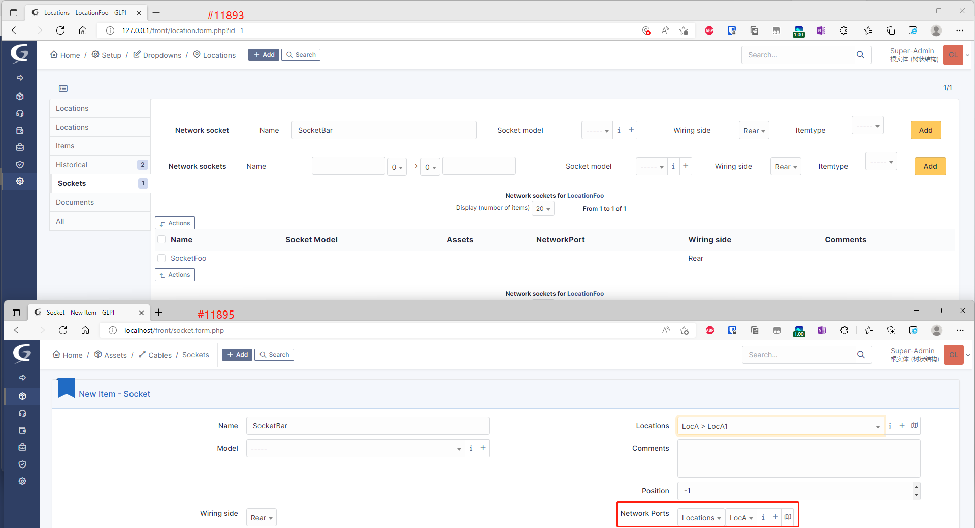Viewport: 975px width, 528px height.
Task: Click the list view icon above Locations tabs
Action: [x=63, y=88]
